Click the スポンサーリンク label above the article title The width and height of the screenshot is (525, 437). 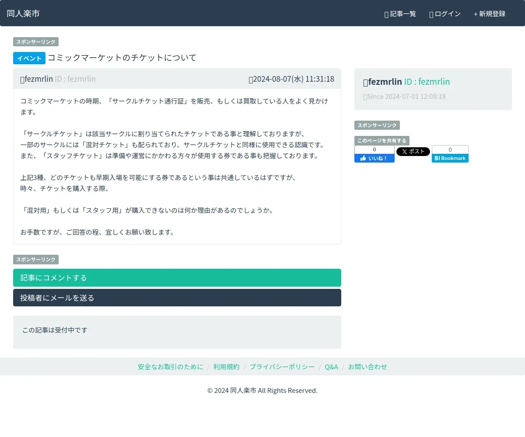pos(36,42)
